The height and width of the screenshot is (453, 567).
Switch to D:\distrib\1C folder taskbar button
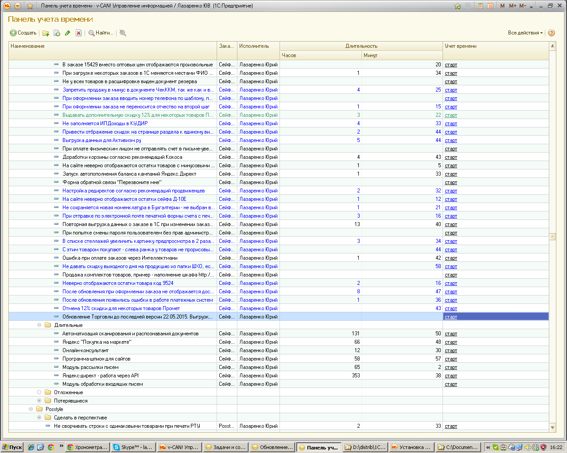pyautogui.click(x=365, y=447)
